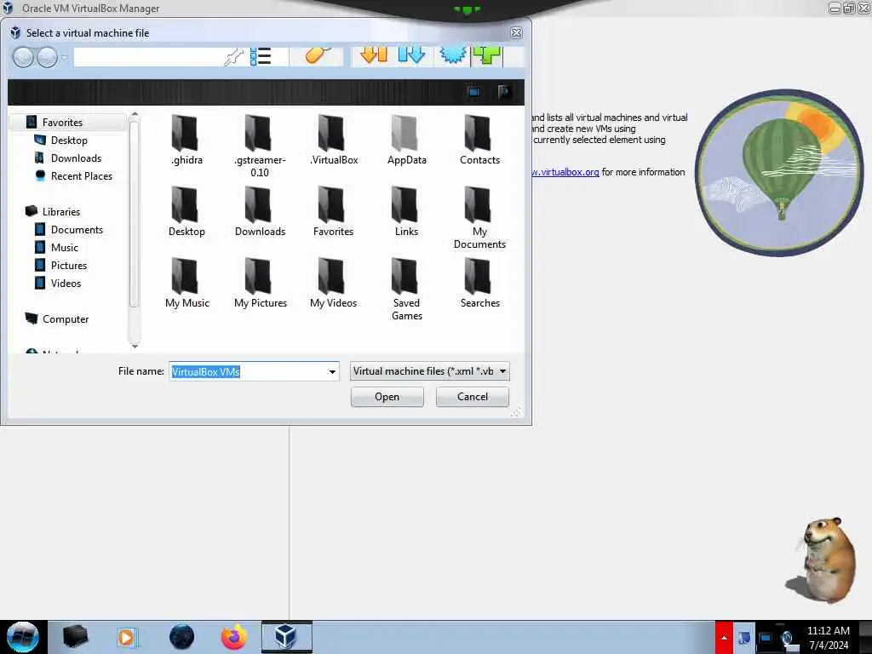Click the green T-shaped toolbar icon
872x654 pixels.
point(487,55)
